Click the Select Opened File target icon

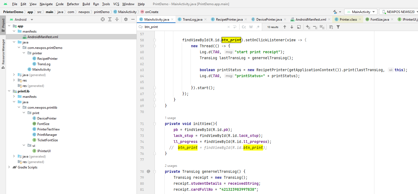click(103, 19)
